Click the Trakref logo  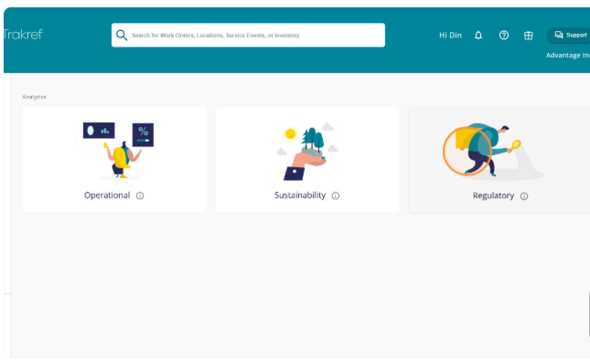coord(23,35)
